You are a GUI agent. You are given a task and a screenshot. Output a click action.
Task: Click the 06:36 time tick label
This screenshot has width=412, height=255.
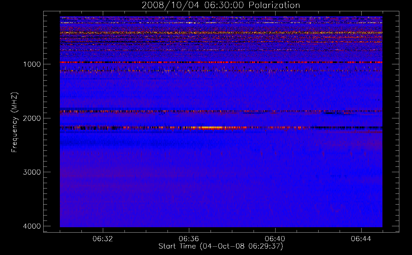click(x=189, y=239)
